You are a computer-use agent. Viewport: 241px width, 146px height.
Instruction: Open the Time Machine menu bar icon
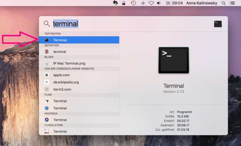tap(133, 3)
